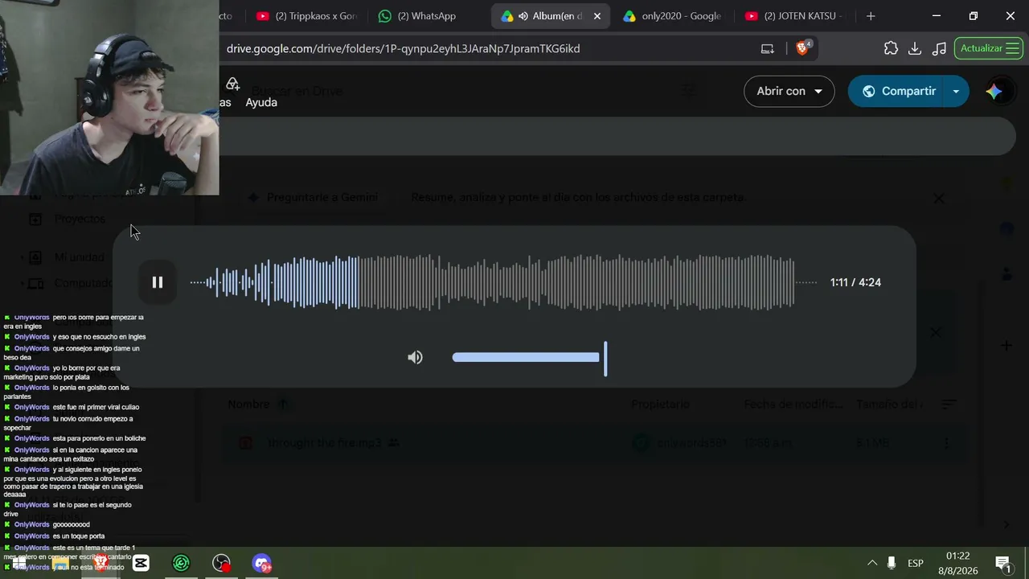This screenshot has height=579, width=1029.
Task: Open the green circular taskbar app
Action: pos(181,563)
